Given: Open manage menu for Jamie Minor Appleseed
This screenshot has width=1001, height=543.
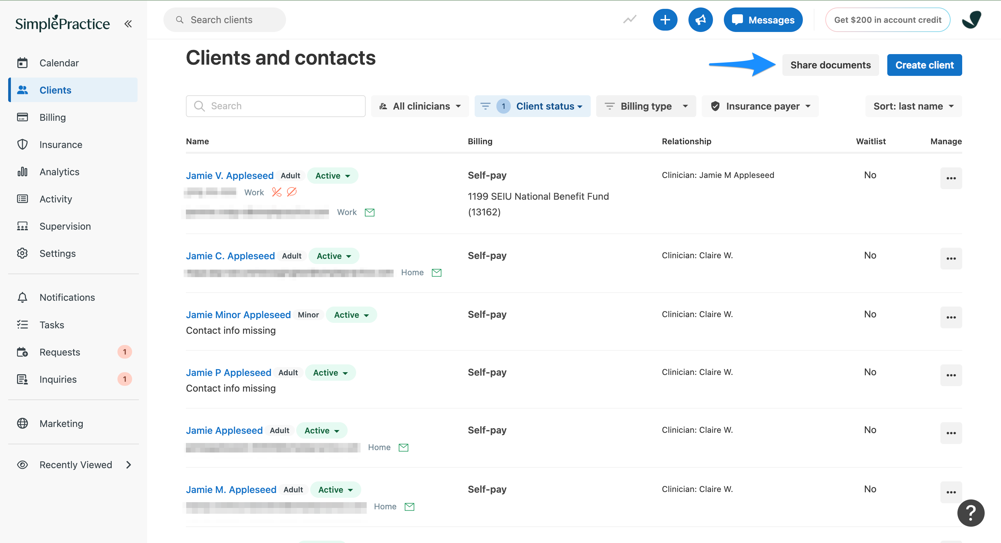Looking at the screenshot, I should coord(951,317).
